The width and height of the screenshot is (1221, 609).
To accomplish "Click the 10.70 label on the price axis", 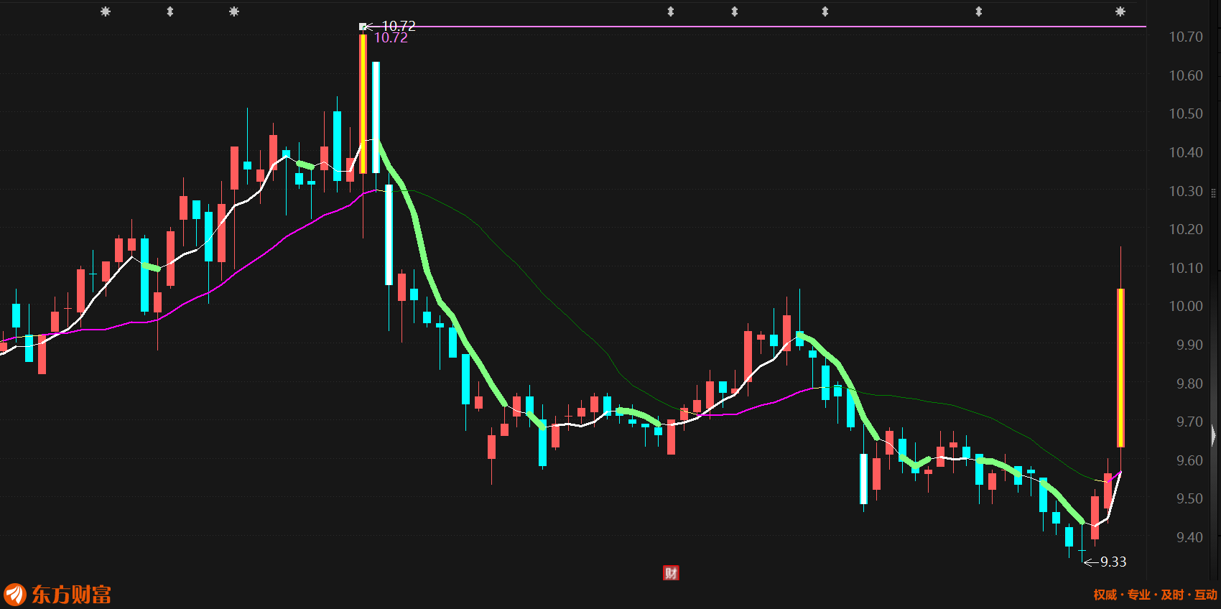I will (x=1186, y=37).
